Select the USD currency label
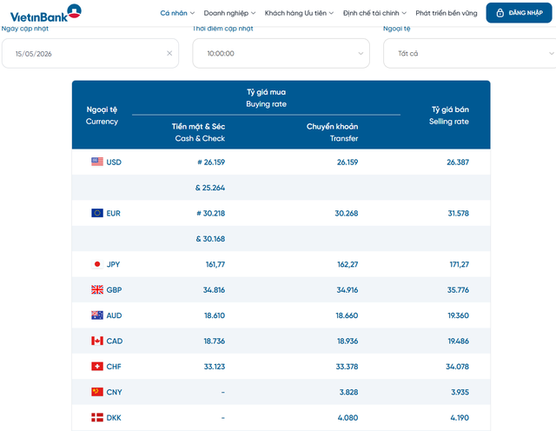 [114, 162]
